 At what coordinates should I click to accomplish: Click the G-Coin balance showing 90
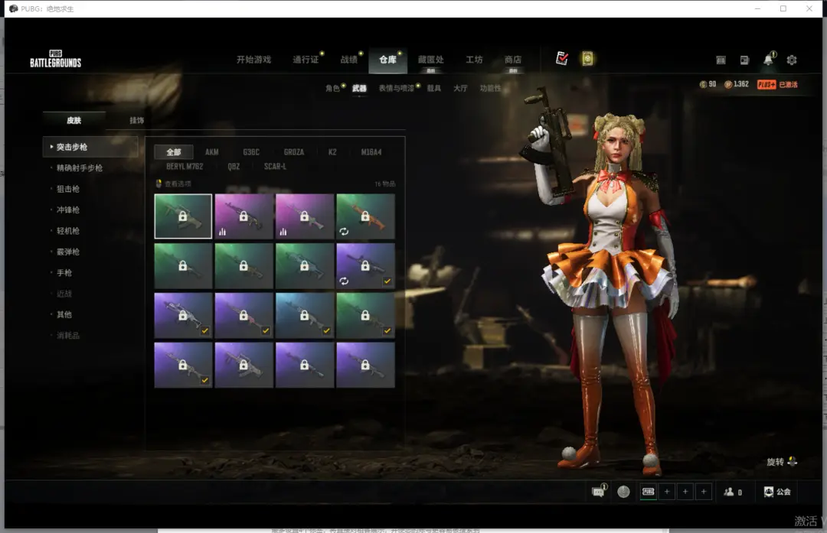point(708,84)
